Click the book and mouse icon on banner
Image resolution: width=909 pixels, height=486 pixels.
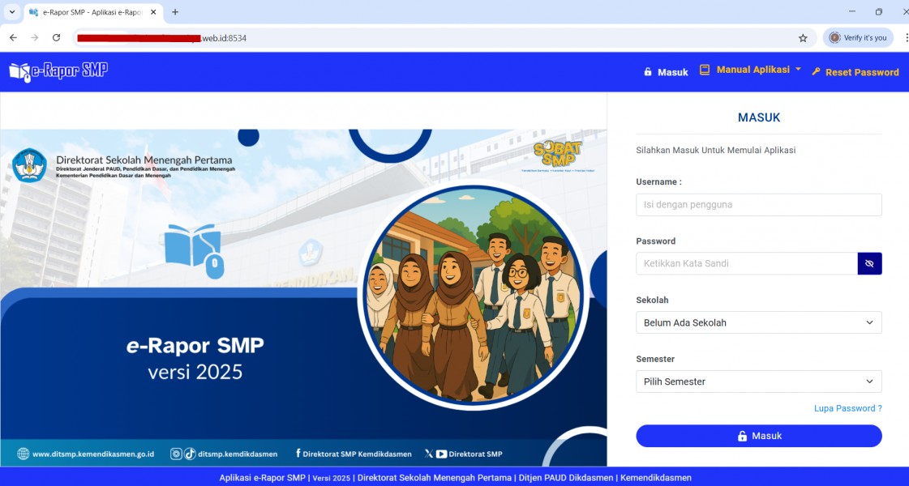[195, 251]
